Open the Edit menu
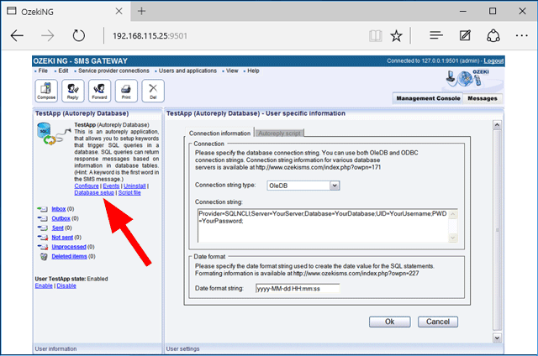 tap(63, 71)
